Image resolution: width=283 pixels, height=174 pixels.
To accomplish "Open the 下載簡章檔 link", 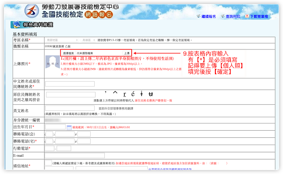I will tap(259, 16).
